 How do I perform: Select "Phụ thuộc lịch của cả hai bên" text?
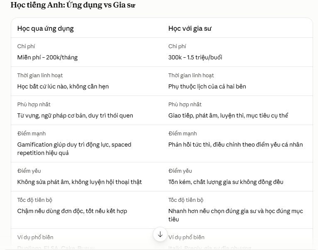pyautogui.click(x=207, y=87)
